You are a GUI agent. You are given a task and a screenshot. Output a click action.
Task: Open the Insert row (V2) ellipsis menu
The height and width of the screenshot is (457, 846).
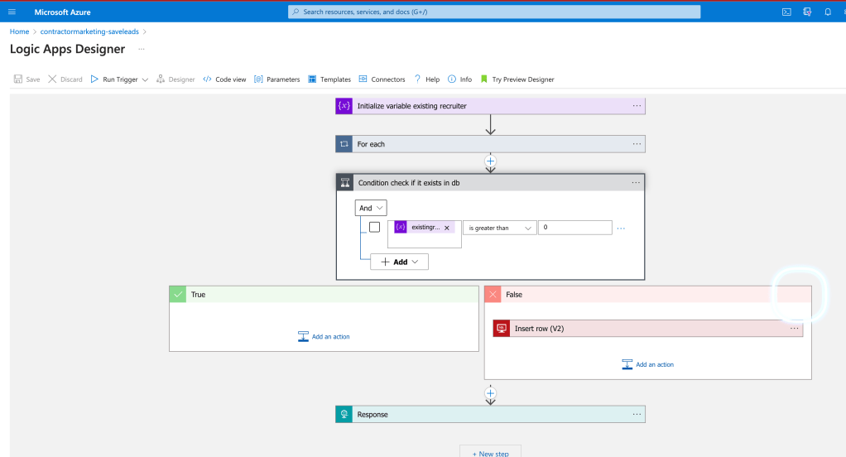coord(794,329)
